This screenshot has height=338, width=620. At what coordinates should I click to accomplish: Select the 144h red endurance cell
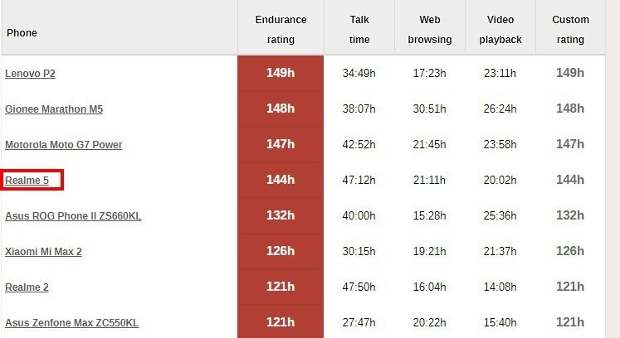click(x=281, y=180)
